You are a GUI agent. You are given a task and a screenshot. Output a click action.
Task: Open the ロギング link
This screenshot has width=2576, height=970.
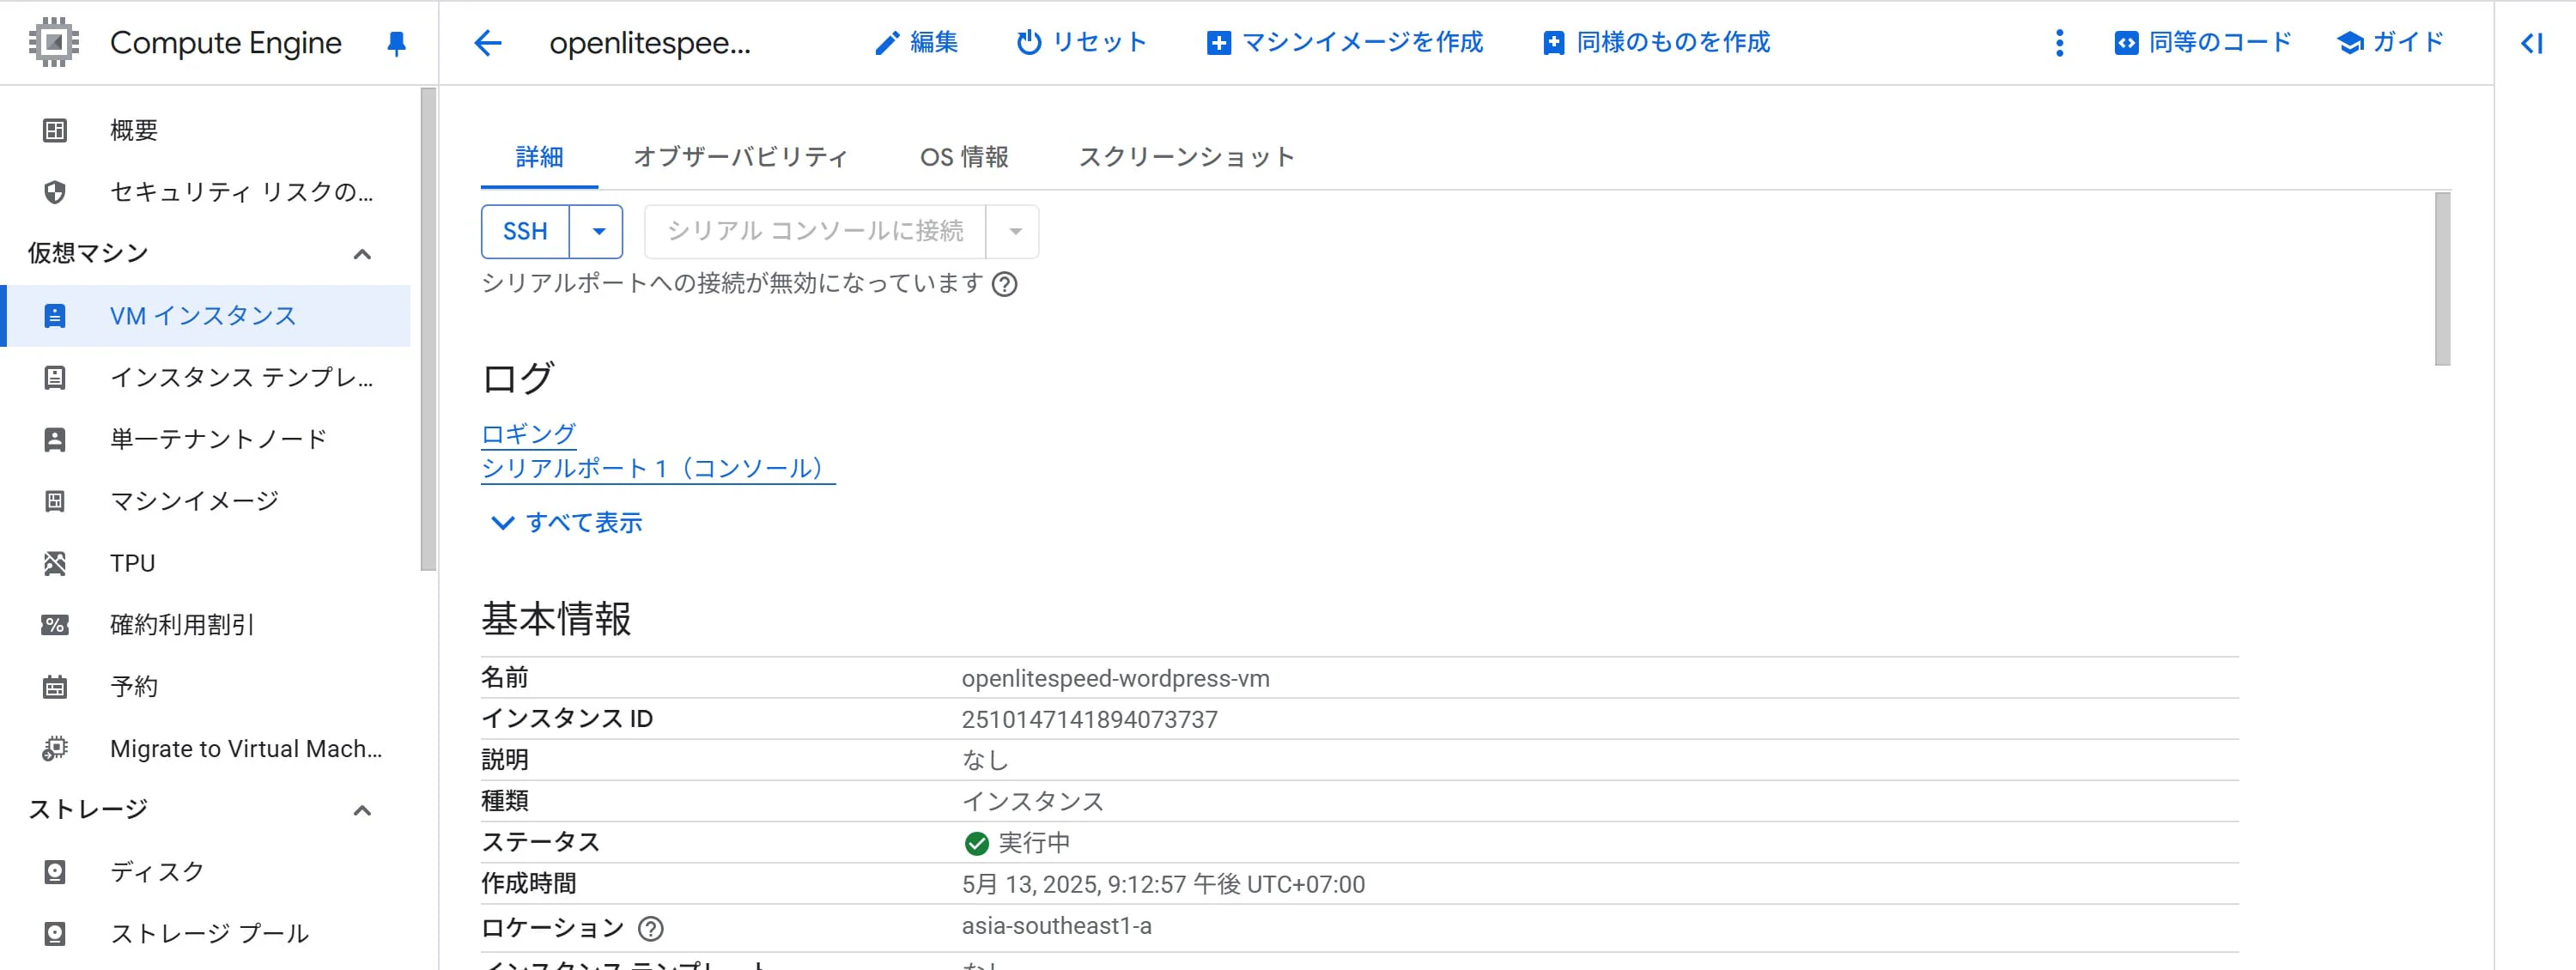[x=528, y=434]
